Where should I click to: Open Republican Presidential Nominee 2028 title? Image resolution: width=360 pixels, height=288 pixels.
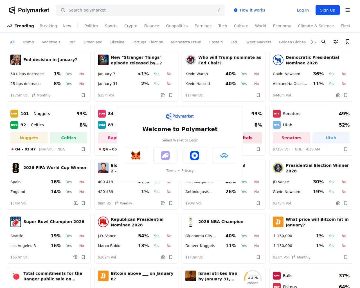click(x=137, y=222)
